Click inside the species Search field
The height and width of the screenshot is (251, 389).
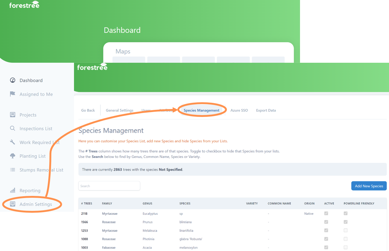(109, 186)
